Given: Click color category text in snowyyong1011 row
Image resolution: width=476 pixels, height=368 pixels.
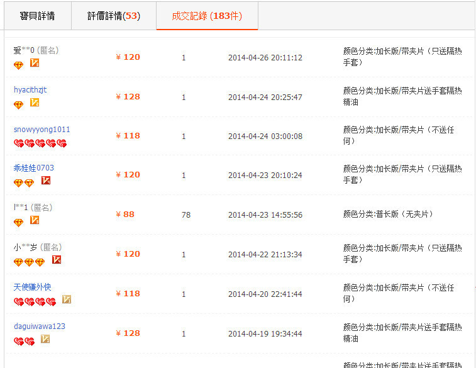Looking at the screenshot, I should pos(398,135).
